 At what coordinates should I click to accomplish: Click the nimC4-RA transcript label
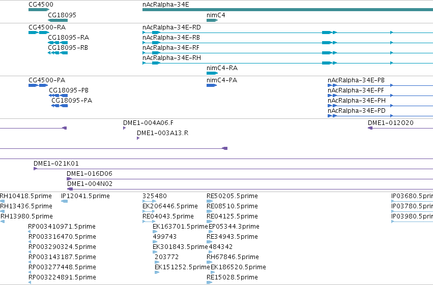222,68
